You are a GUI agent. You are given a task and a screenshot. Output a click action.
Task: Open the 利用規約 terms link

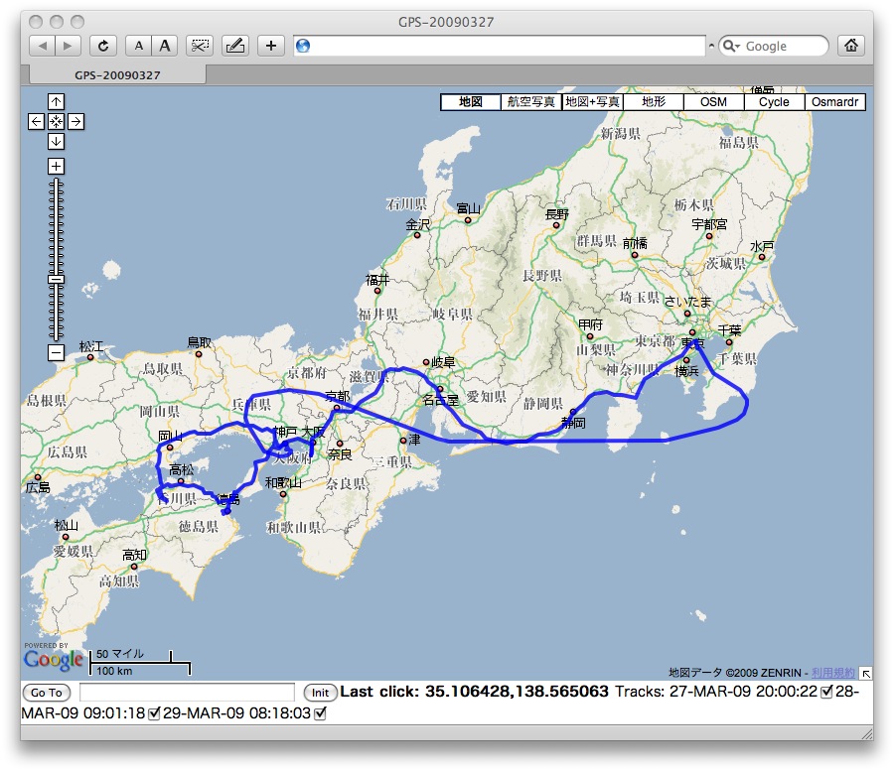point(833,673)
